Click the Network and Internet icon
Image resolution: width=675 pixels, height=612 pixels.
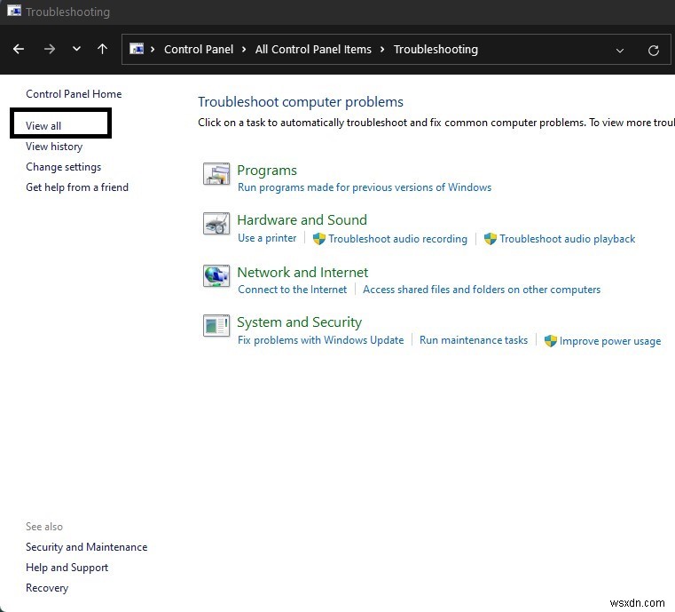[x=216, y=275]
